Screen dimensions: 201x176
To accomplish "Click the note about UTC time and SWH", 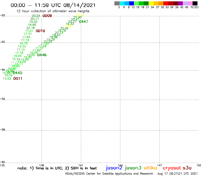I will (57, 168).
